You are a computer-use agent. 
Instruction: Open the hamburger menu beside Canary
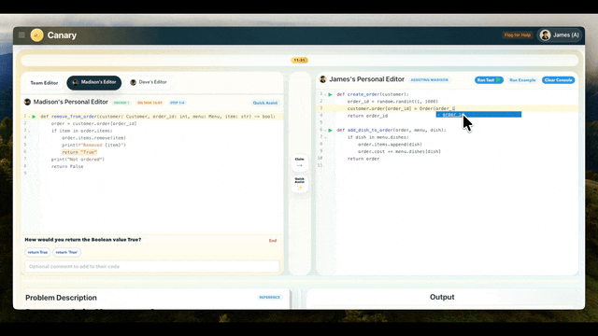tap(21, 35)
